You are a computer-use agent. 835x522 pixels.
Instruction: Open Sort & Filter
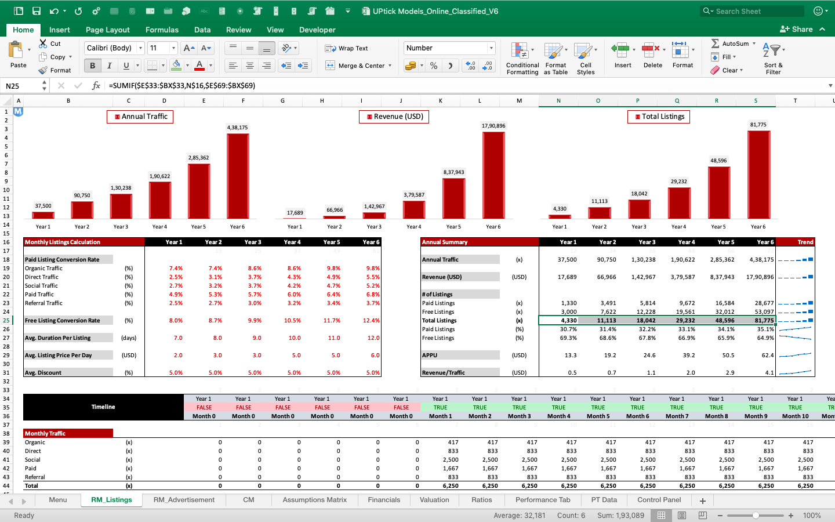(x=773, y=58)
